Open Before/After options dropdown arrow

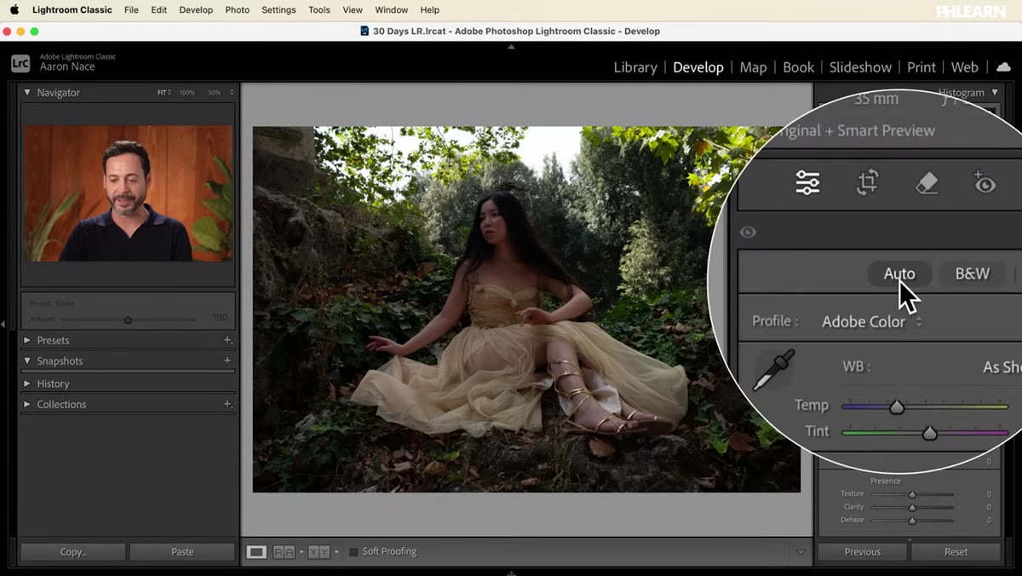(336, 552)
